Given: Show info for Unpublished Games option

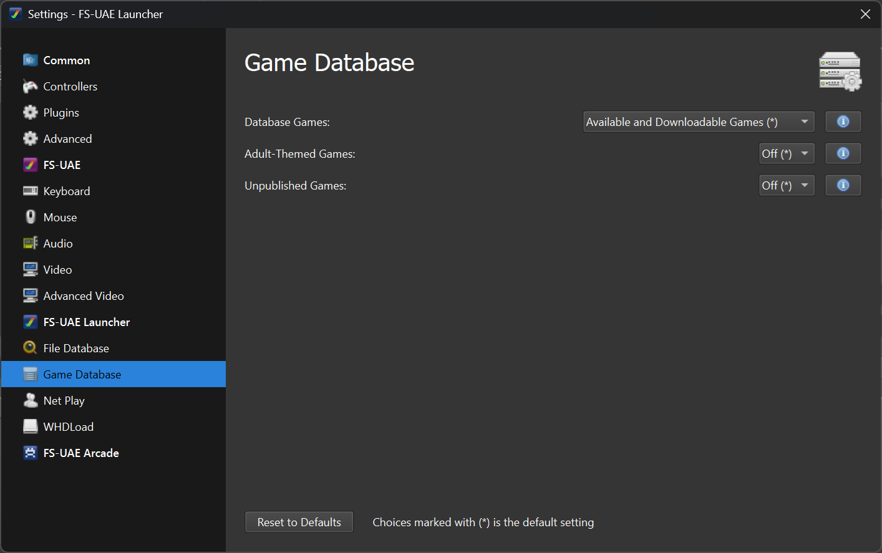Looking at the screenshot, I should point(843,185).
